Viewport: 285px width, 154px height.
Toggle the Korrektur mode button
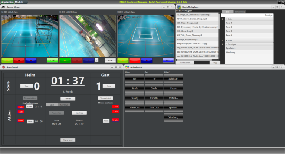(64, 105)
